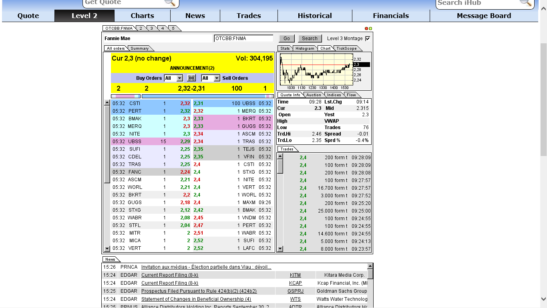Click the KITM ticker link

click(x=296, y=275)
